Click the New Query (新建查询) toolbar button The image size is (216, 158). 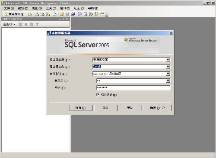coord(14,14)
